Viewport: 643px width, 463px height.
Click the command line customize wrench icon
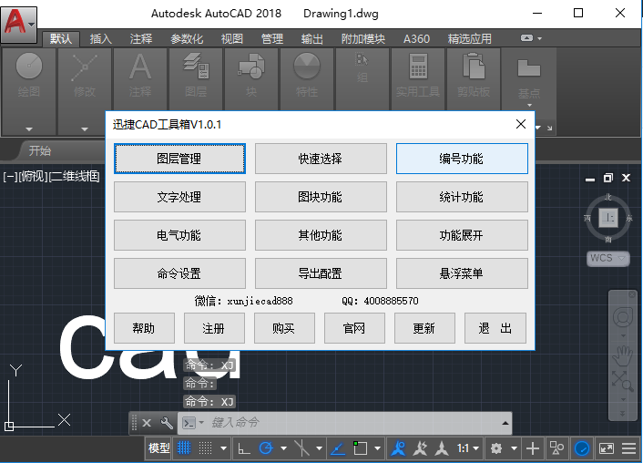click(x=167, y=423)
